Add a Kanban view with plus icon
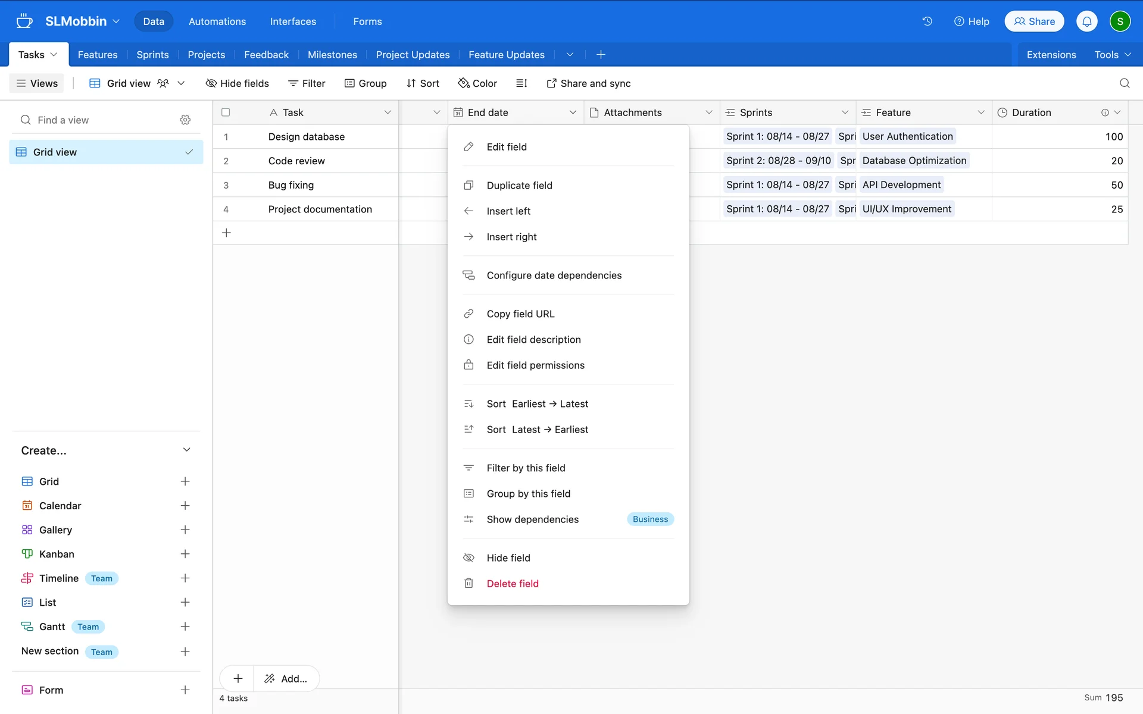Image resolution: width=1143 pixels, height=714 pixels. [x=185, y=554]
